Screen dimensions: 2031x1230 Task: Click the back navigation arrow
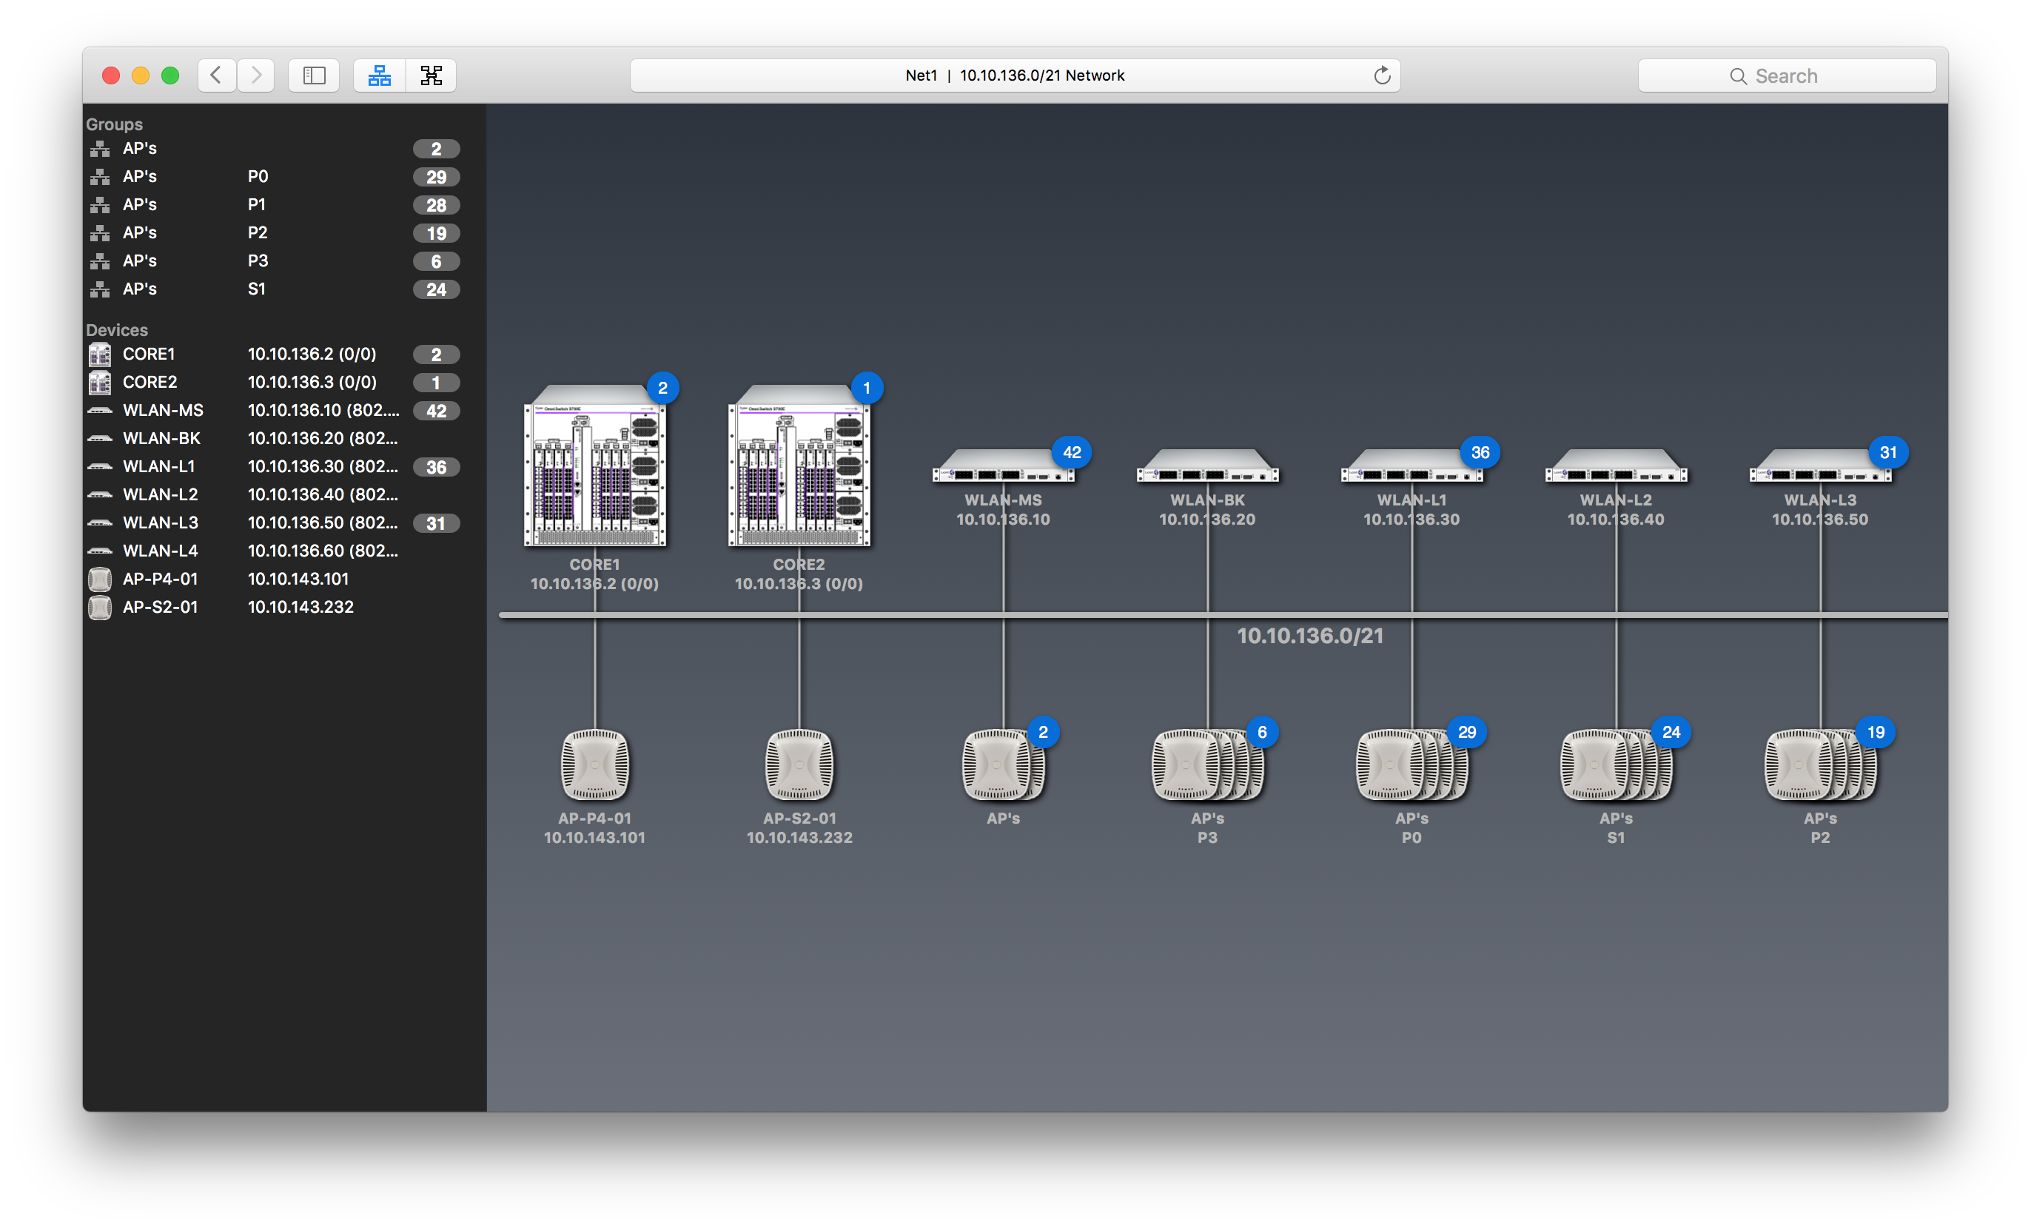[x=216, y=75]
